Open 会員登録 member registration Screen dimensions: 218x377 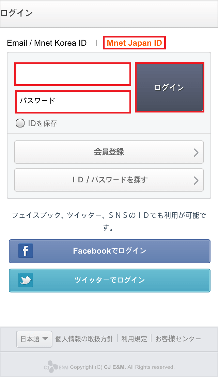click(109, 152)
